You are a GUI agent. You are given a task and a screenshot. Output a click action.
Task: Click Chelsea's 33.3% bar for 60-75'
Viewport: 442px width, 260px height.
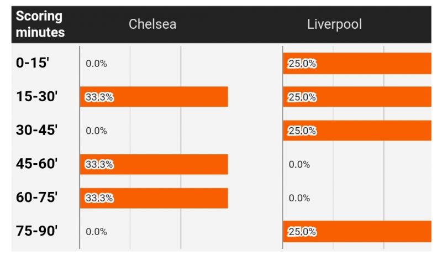(x=154, y=198)
